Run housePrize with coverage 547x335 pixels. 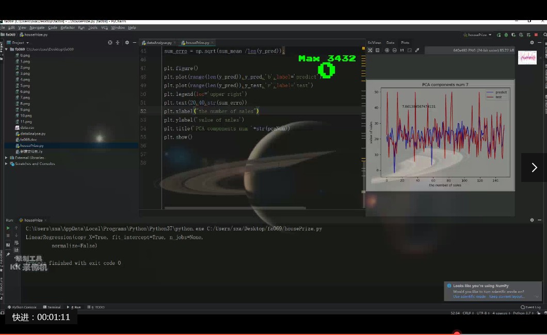point(513,35)
